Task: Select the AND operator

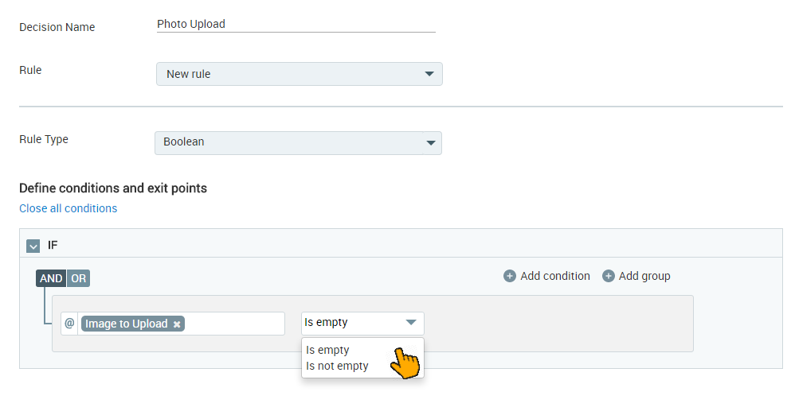Action: pyautogui.click(x=51, y=278)
